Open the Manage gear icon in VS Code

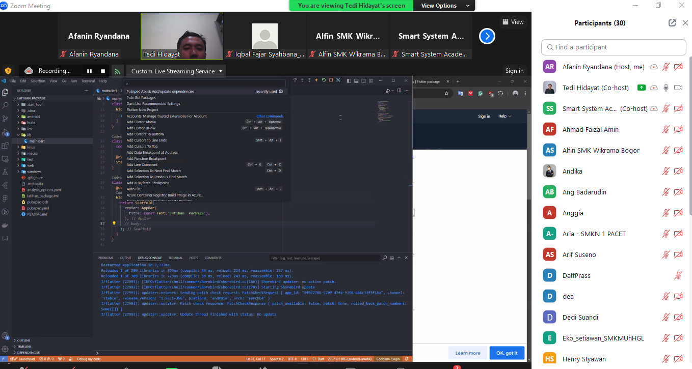[5, 349]
